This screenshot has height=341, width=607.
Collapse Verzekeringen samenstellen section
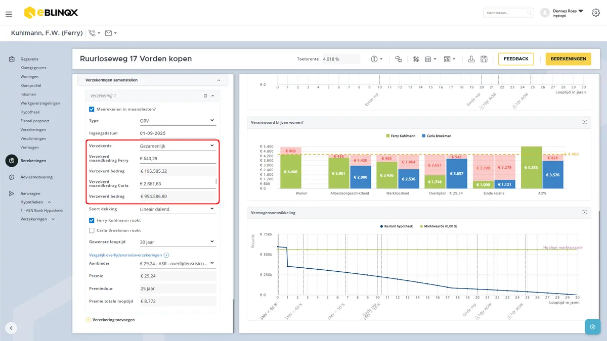click(x=219, y=80)
